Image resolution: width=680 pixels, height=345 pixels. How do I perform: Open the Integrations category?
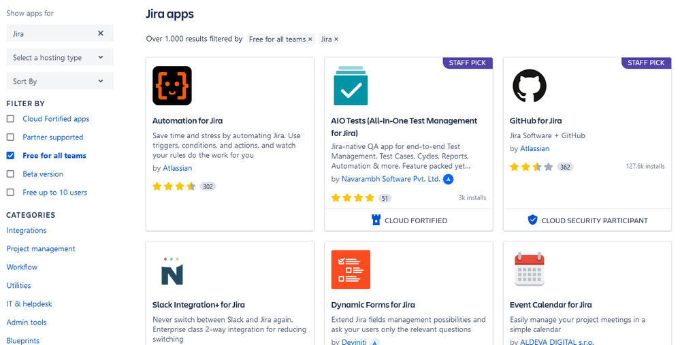click(x=27, y=231)
